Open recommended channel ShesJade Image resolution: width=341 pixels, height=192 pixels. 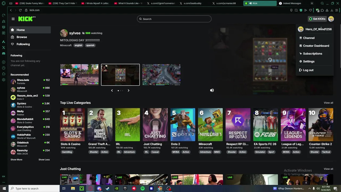pos(30,82)
